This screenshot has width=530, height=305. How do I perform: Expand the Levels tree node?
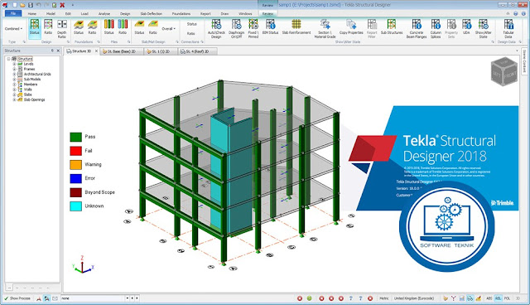click(14, 64)
